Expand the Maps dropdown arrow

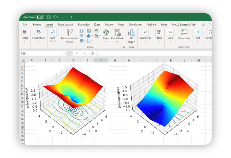[x=106, y=41]
